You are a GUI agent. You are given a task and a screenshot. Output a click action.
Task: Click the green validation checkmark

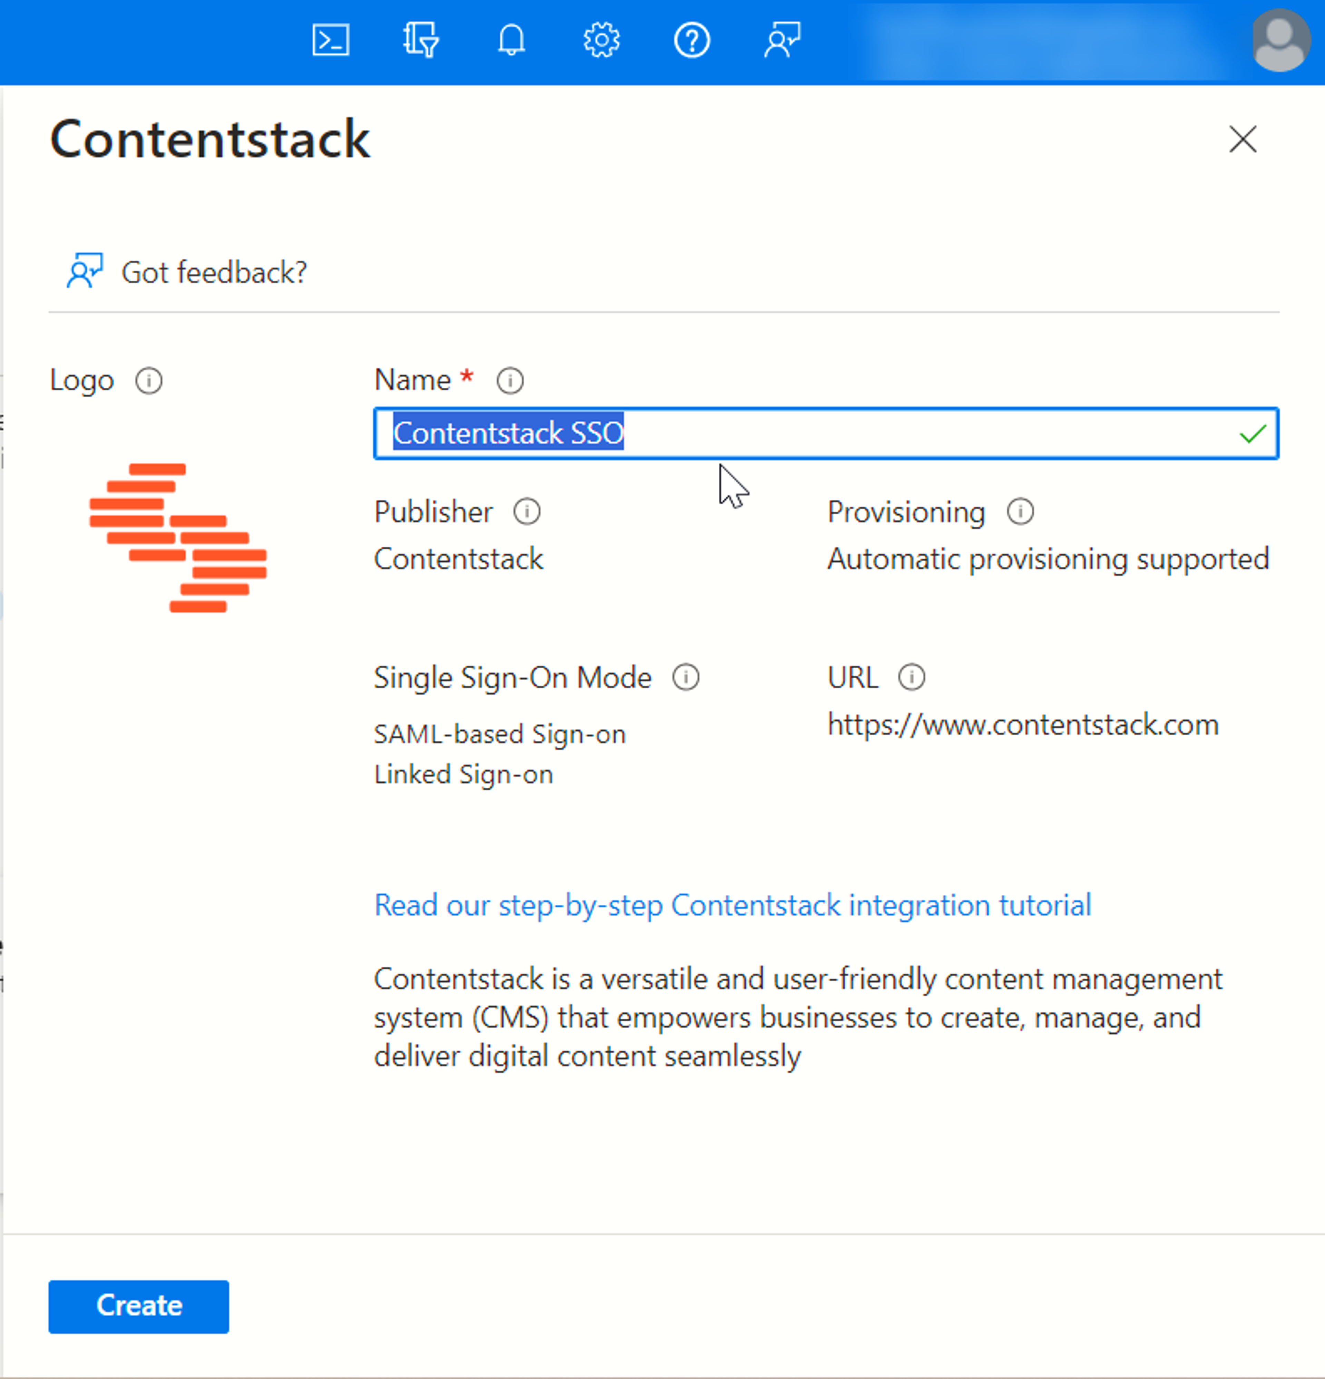(1253, 434)
